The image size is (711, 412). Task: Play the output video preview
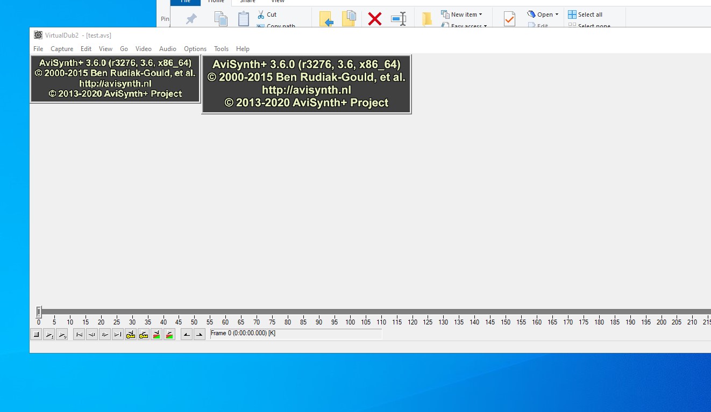pos(62,335)
